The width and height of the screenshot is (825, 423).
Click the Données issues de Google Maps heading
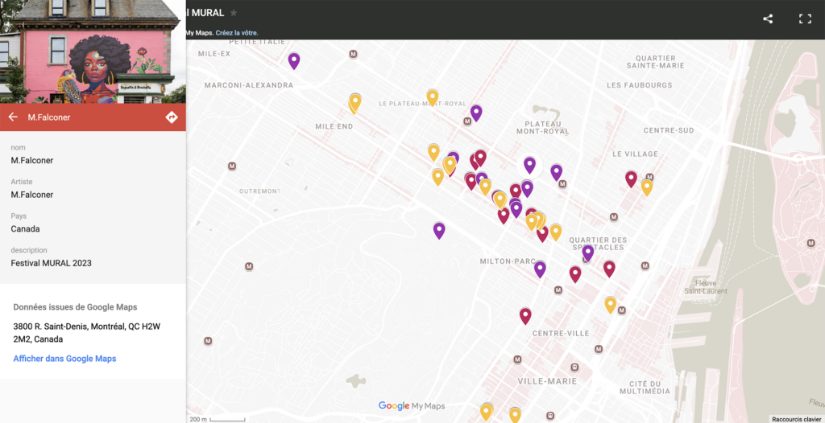point(75,307)
